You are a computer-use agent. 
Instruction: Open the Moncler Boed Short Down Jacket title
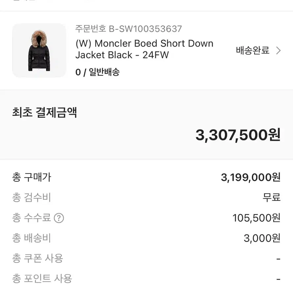(x=144, y=49)
